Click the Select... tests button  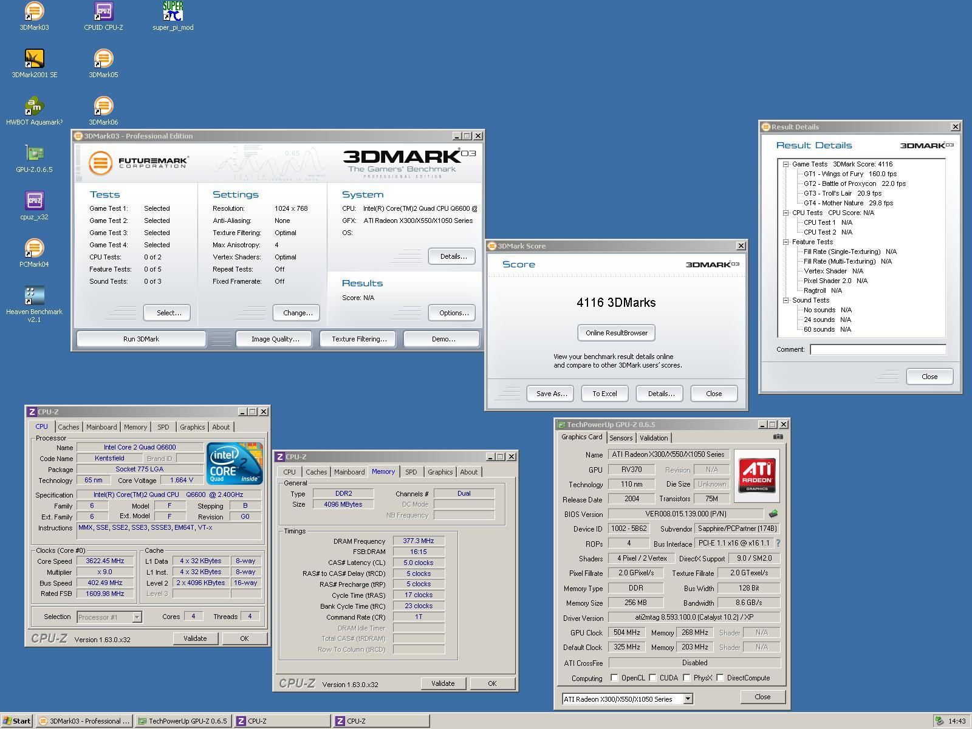(169, 313)
